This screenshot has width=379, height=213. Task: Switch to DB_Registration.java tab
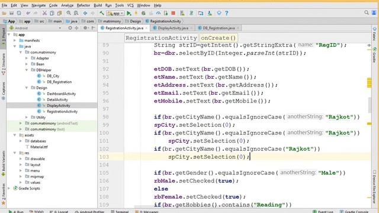[x=219, y=28]
